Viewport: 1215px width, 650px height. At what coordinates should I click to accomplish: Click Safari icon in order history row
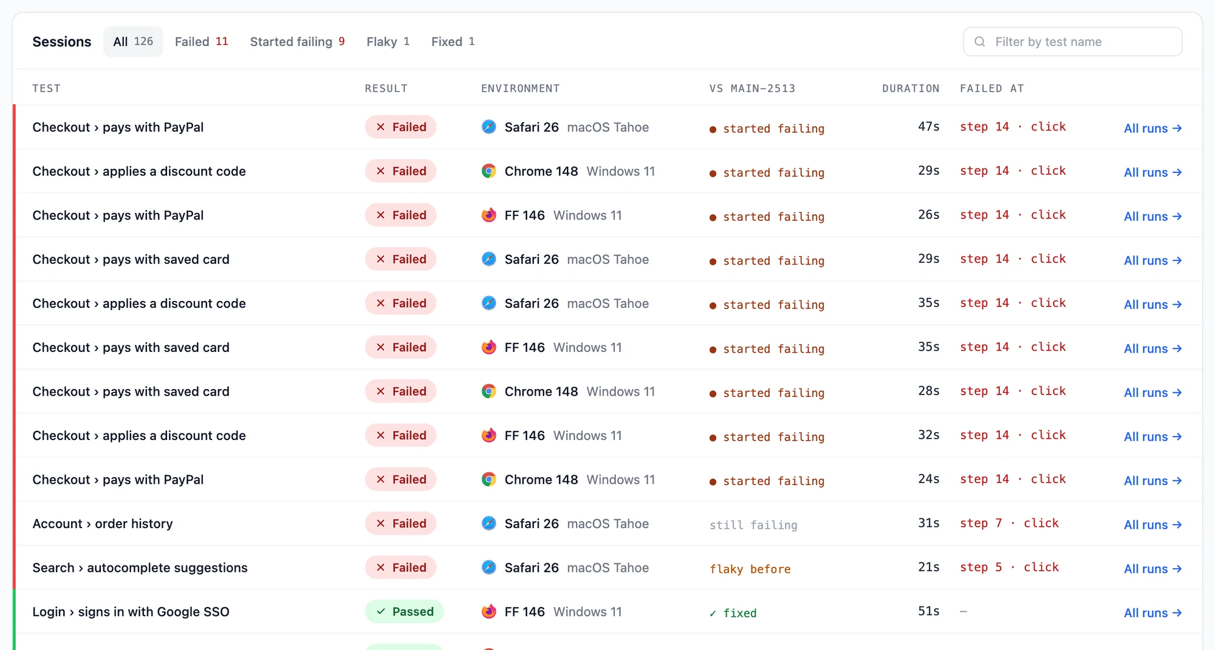489,523
